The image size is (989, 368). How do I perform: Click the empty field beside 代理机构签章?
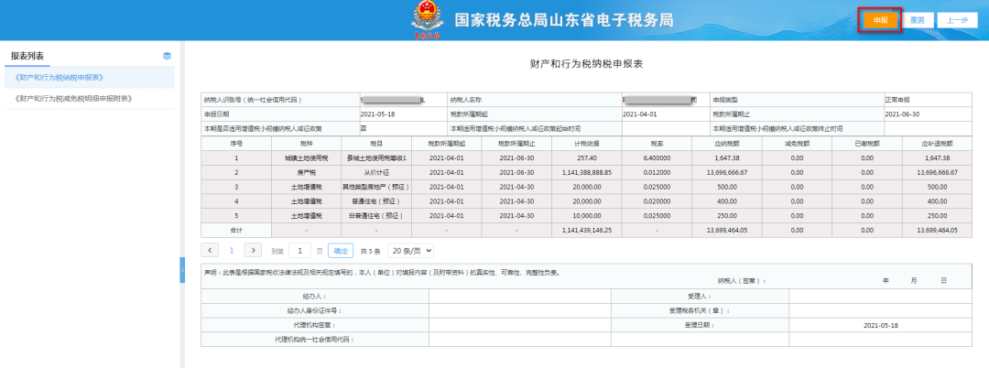tap(520, 325)
